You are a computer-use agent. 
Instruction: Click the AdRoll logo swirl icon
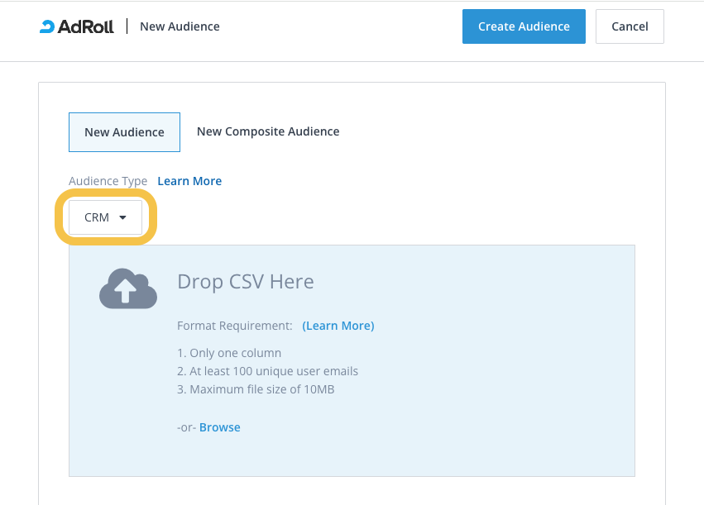47,26
